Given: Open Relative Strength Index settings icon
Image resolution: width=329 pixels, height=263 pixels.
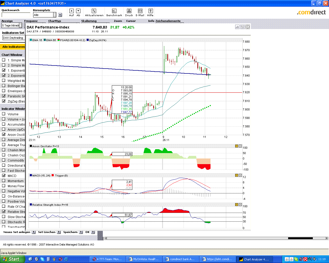Looking at the screenshot, I should [236, 205].
